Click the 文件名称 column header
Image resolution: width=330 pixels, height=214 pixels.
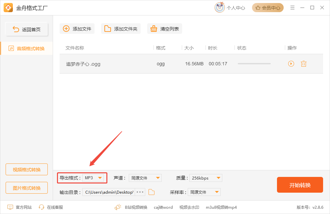[x=75, y=48]
